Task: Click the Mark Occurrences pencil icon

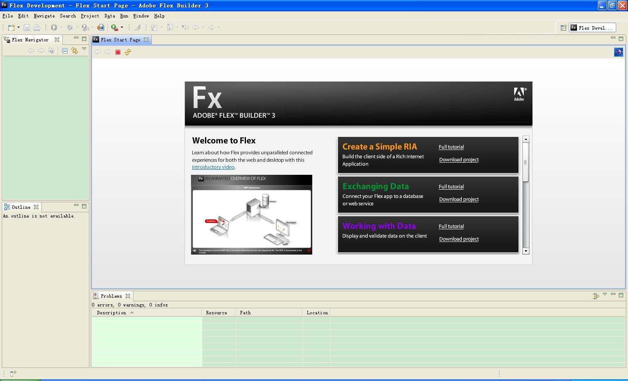Action: coord(137,27)
